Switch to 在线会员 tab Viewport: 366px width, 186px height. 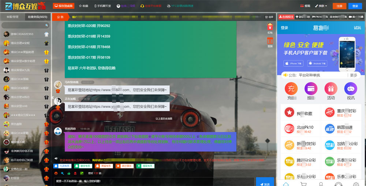[x=38, y=17]
